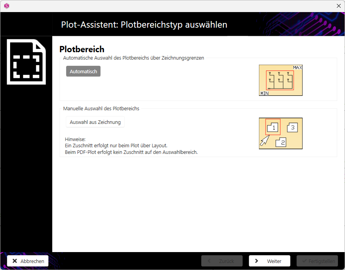The height and width of the screenshot is (270, 345).
Task: Choose Auswahl aus Zeichnung button
Action: tap(95, 122)
